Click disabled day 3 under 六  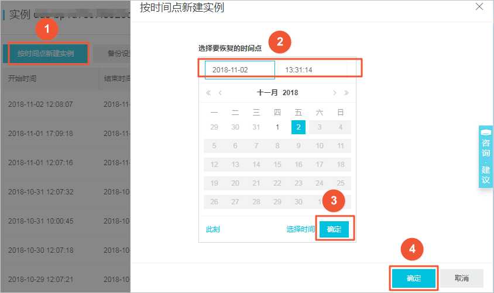click(320, 127)
